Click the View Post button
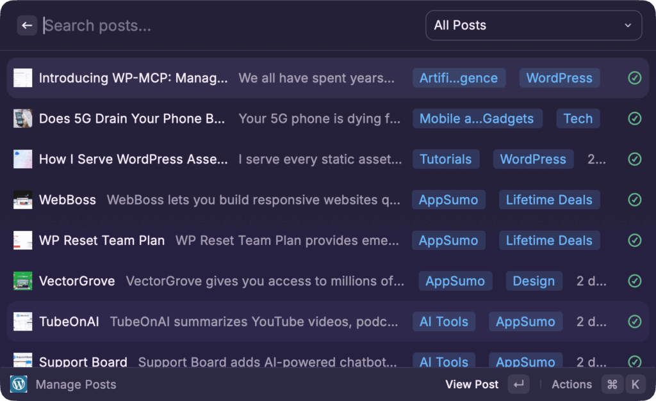Viewport: 656px width, 401px height. [x=471, y=384]
